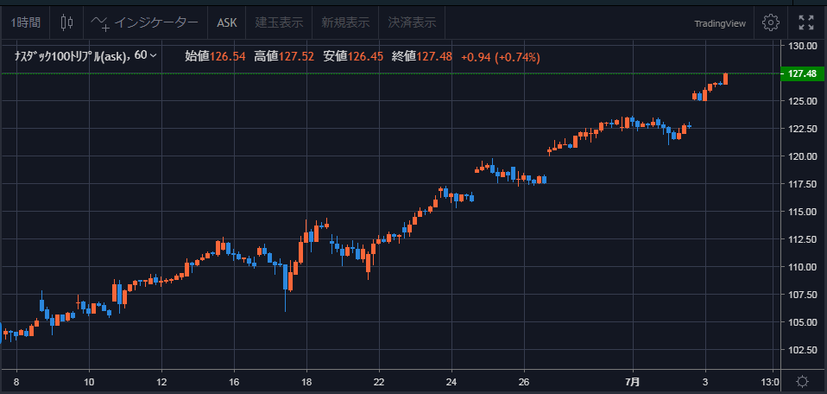Open chart settings gear icon
The height and width of the screenshot is (394, 827).
pyautogui.click(x=771, y=22)
